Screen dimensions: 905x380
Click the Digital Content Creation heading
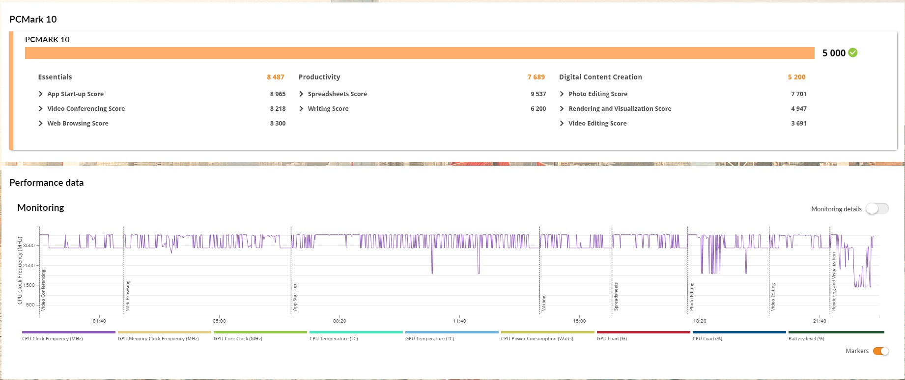pyautogui.click(x=600, y=77)
